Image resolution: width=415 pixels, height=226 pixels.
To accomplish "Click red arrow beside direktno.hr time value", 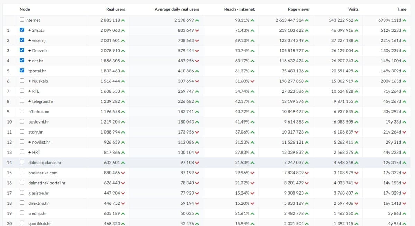I will coord(404,203).
